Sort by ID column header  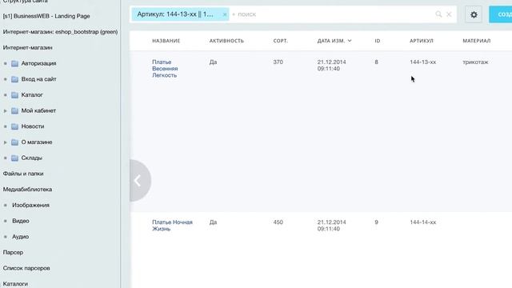click(x=378, y=41)
